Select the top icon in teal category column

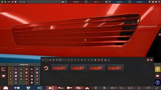click(37, 69)
